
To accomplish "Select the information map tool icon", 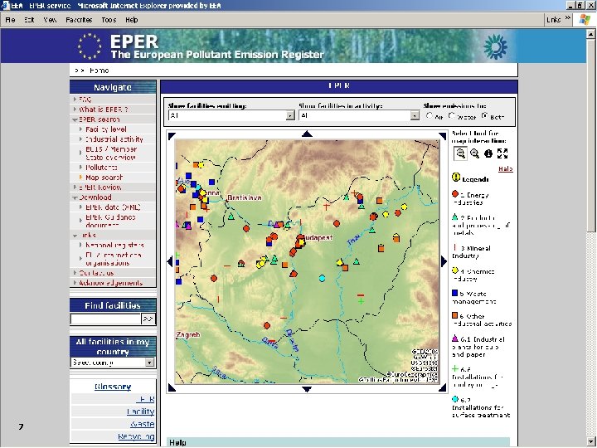I will tap(488, 153).
